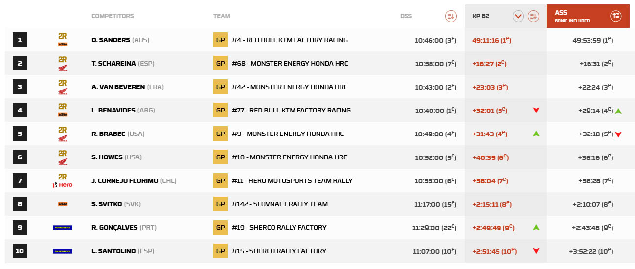Click the Hero logo beside J. Cornejo Florimo
The height and width of the screenshot is (269, 635).
click(62, 185)
